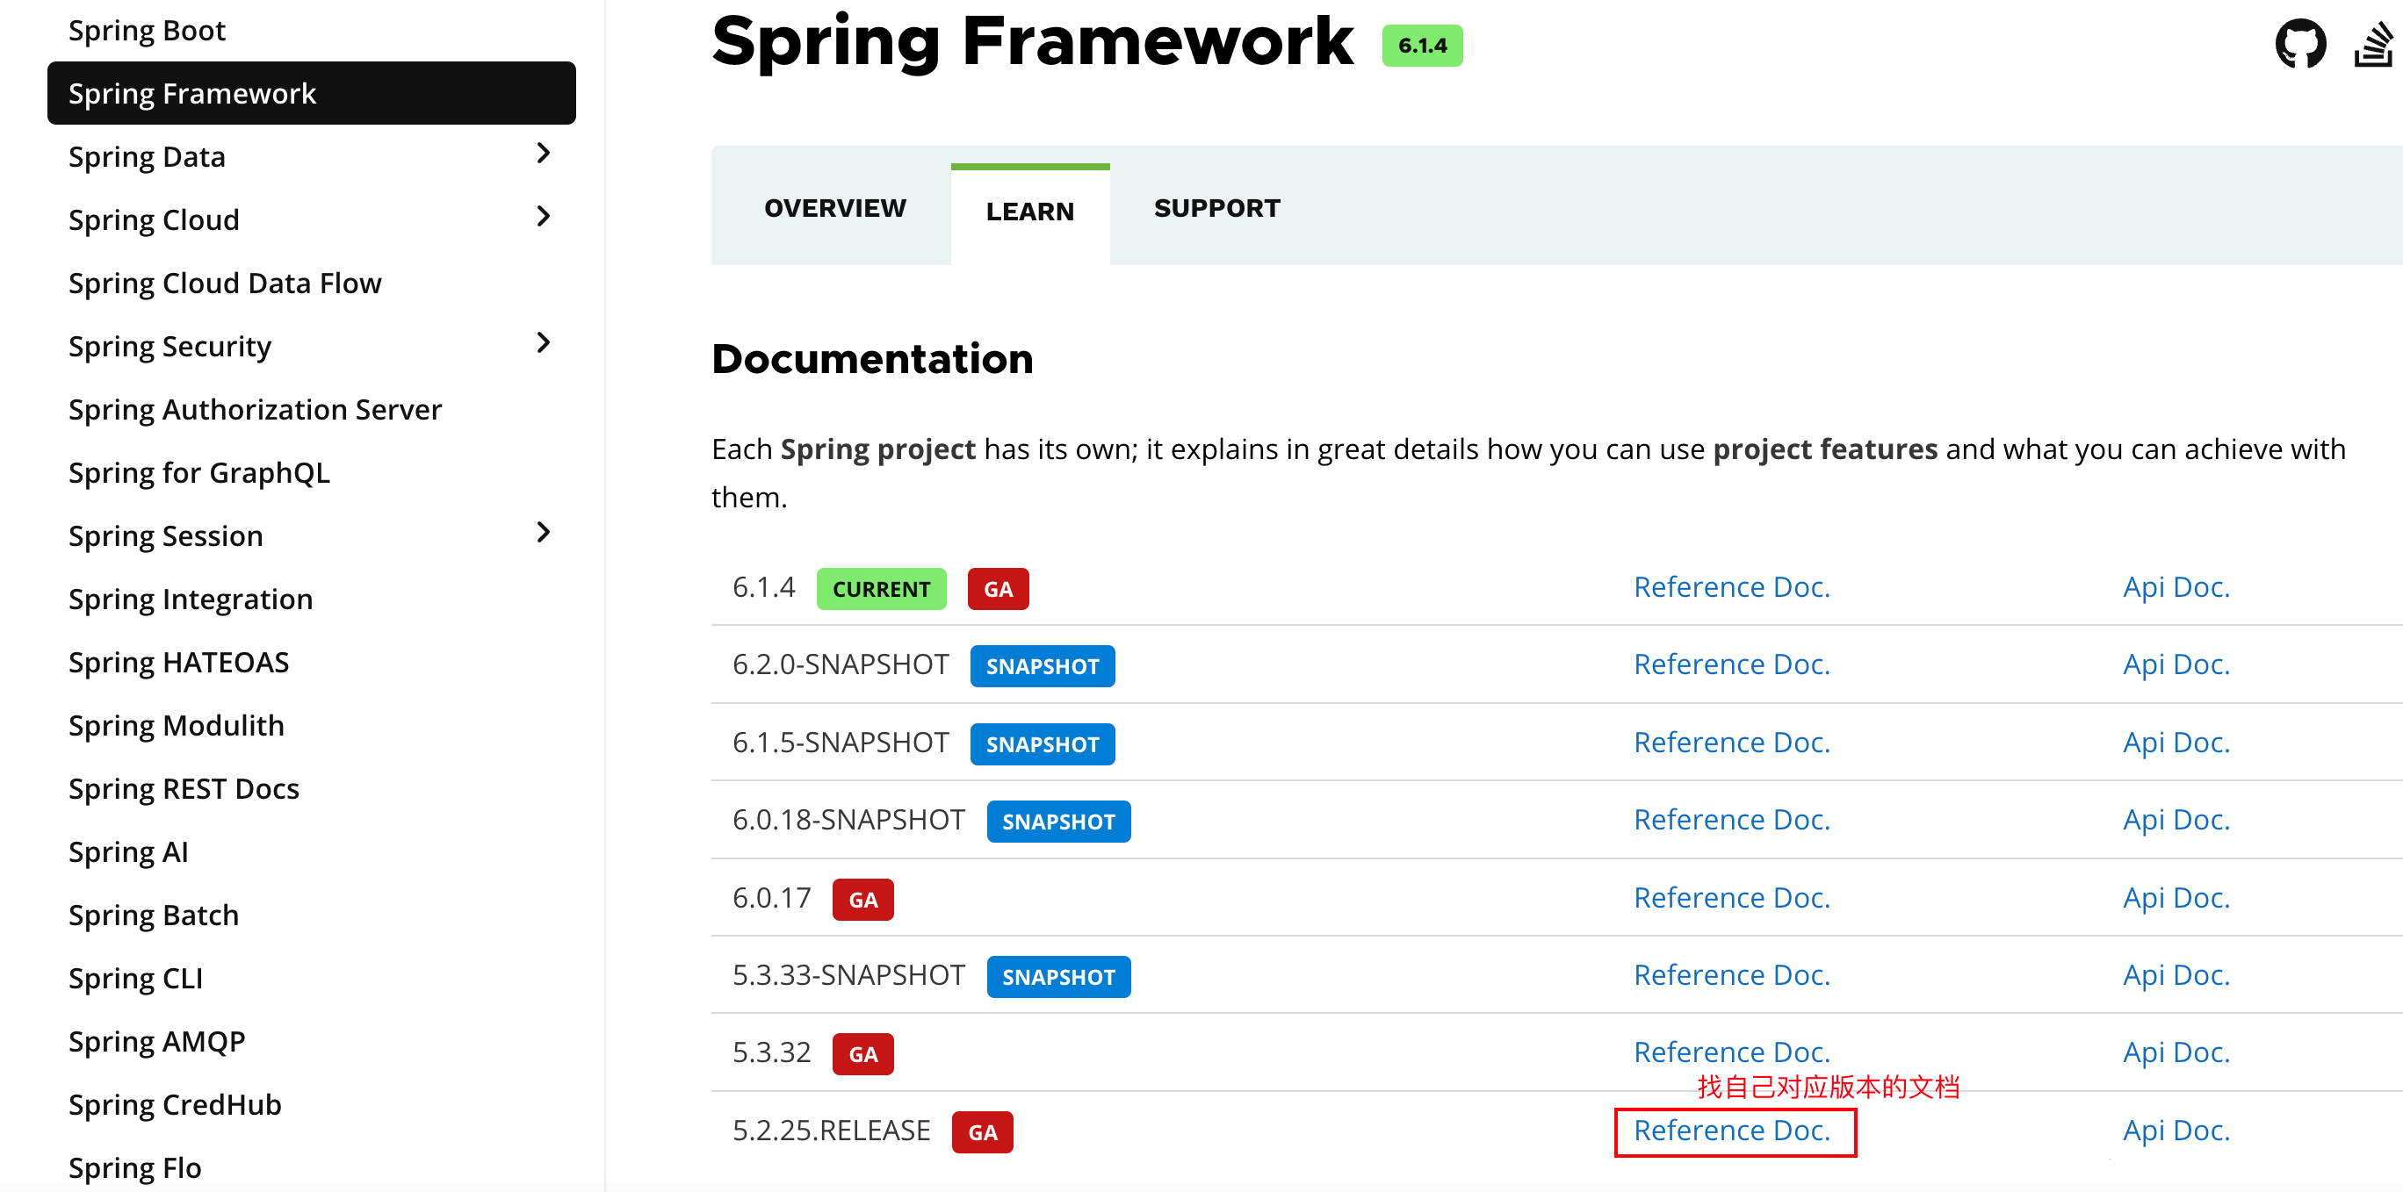Open Spring Data project page
The image size is (2403, 1192).
pos(148,156)
